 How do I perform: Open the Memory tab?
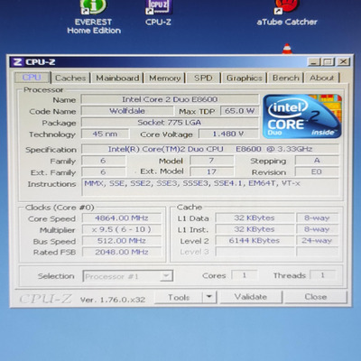click(x=165, y=78)
